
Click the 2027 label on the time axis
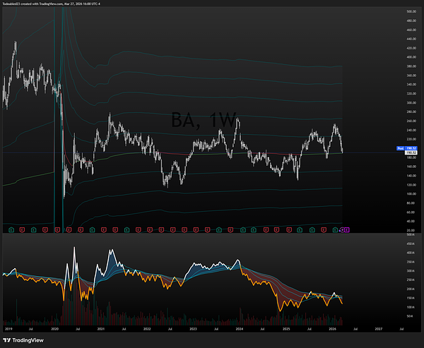(x=378, y=328)
